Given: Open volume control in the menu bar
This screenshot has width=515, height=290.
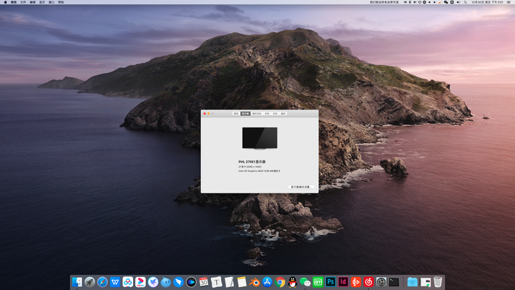Looking at the screenshot, I should (458, 2).
